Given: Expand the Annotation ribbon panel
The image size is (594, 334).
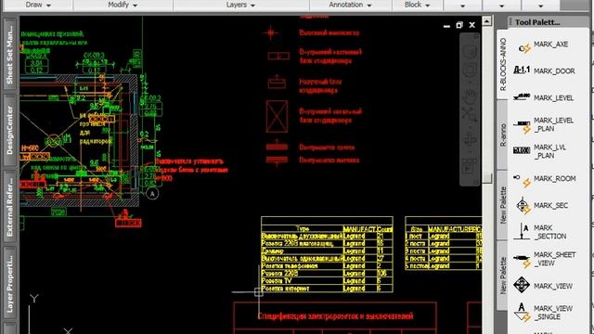Looking at the screenshot, I should pyautogui.click(x=350, y=5).
